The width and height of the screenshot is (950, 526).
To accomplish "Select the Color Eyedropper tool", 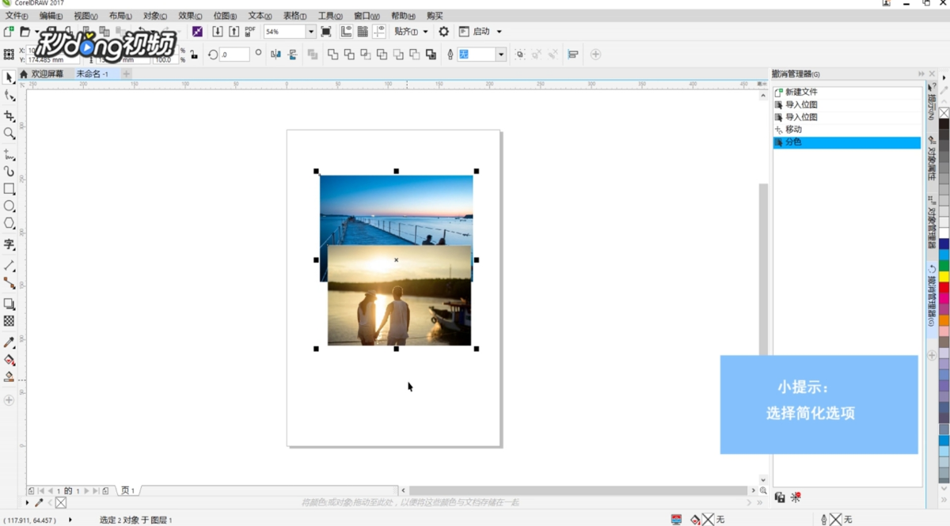I will point(9,342).
